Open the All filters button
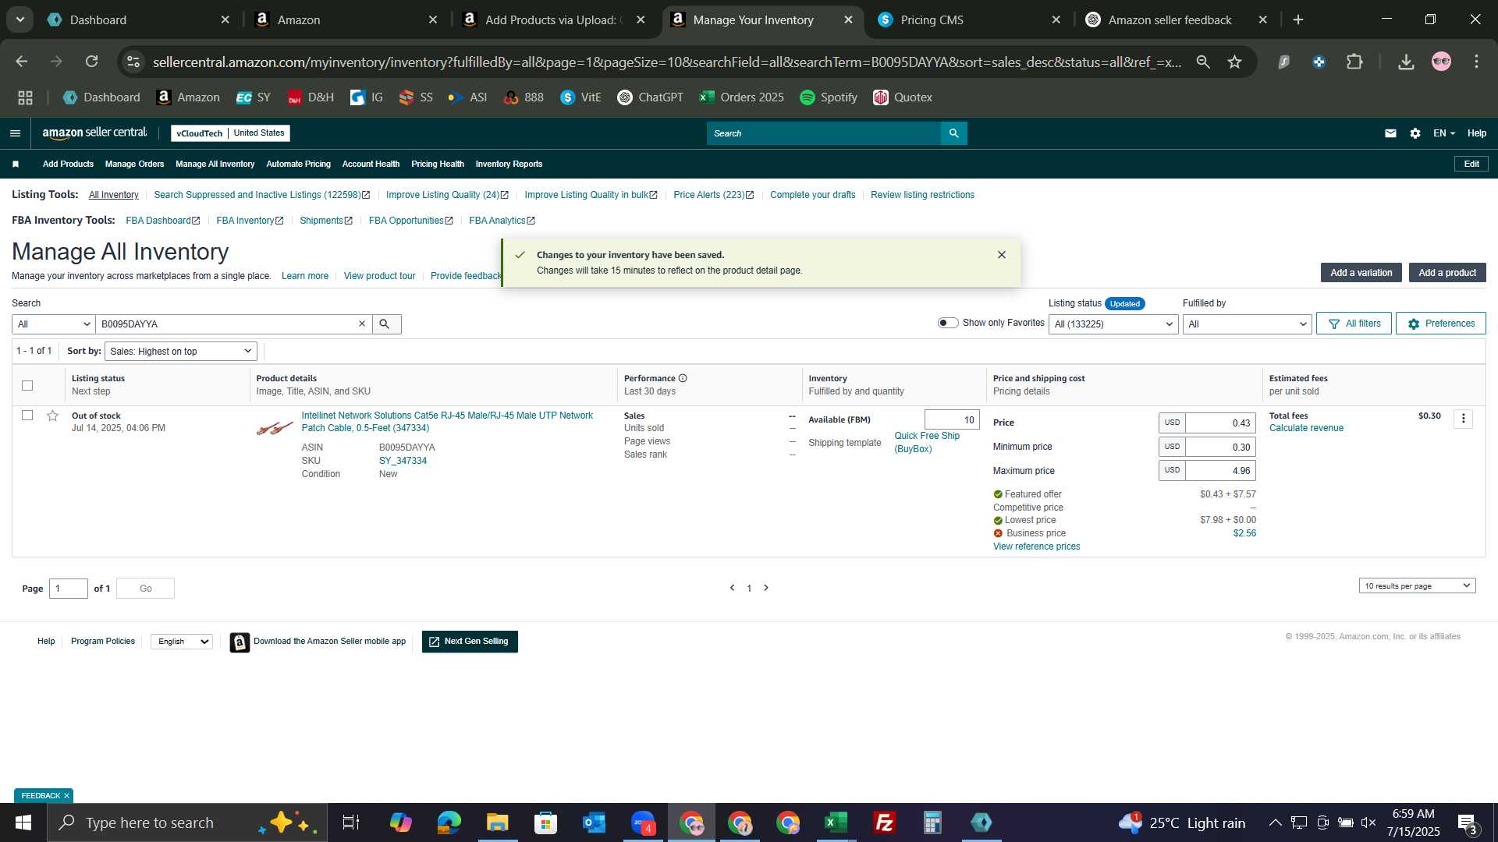 click(x=1354, y=324)
